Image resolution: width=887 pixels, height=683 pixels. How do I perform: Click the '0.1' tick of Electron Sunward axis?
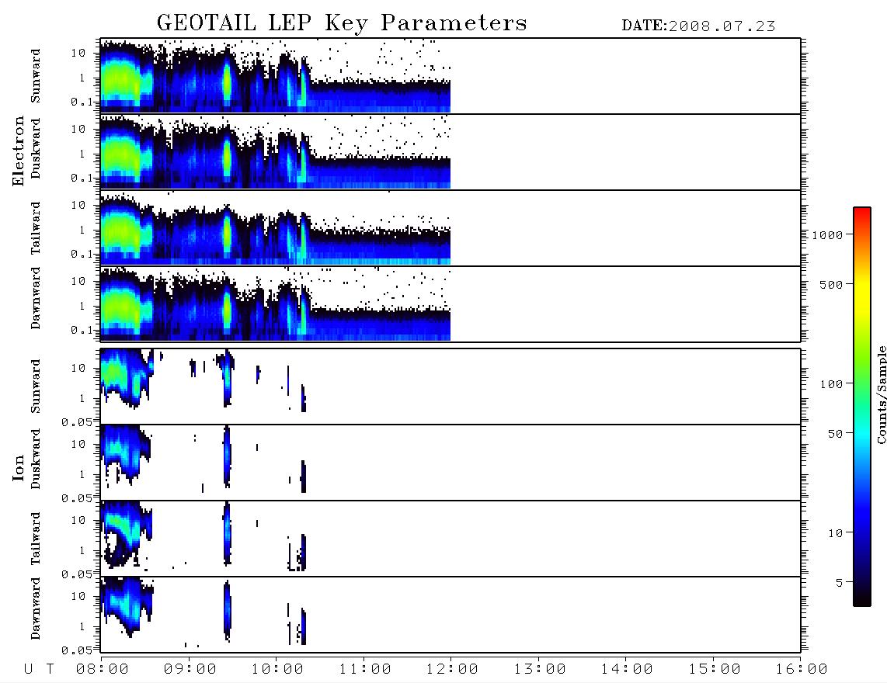click(82, 102)
